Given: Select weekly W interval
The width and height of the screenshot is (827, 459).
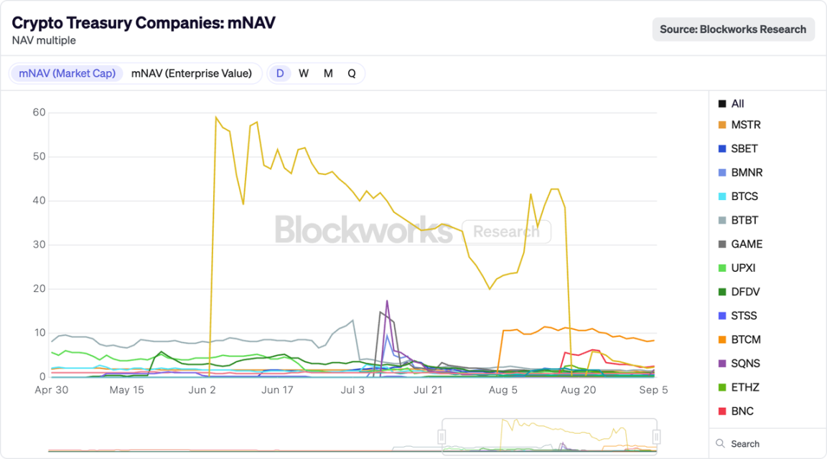Looking at the screenshot, I should [304, 73].
